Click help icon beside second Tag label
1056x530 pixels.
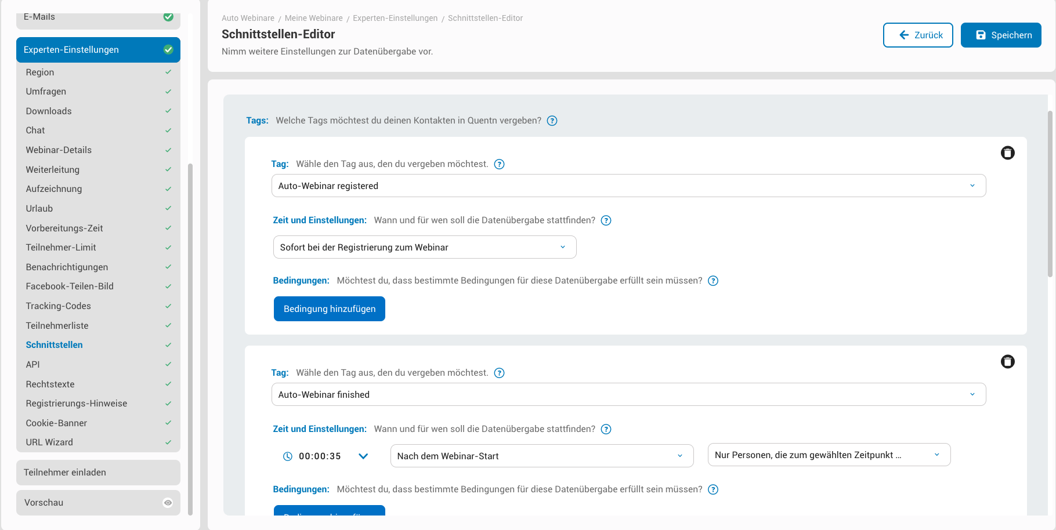[x=499, y=373]
